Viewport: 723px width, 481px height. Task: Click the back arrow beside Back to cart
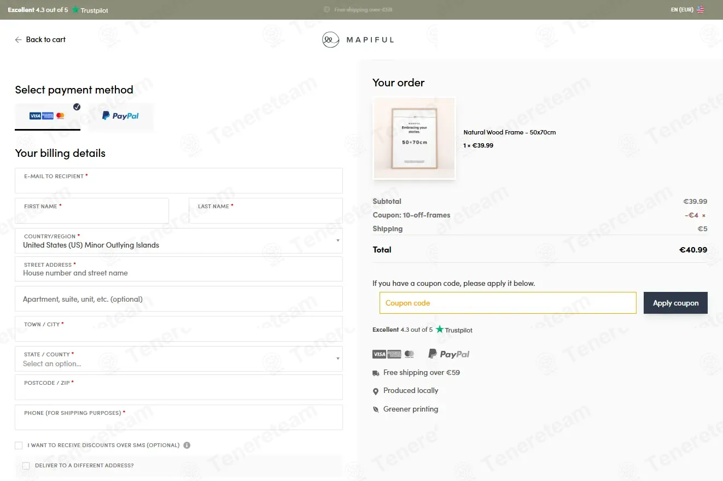18,40
